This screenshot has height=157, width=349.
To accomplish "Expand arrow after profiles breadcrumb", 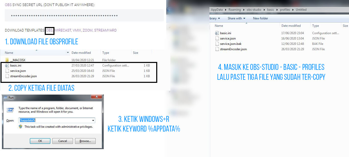I will tap(293, 10).
